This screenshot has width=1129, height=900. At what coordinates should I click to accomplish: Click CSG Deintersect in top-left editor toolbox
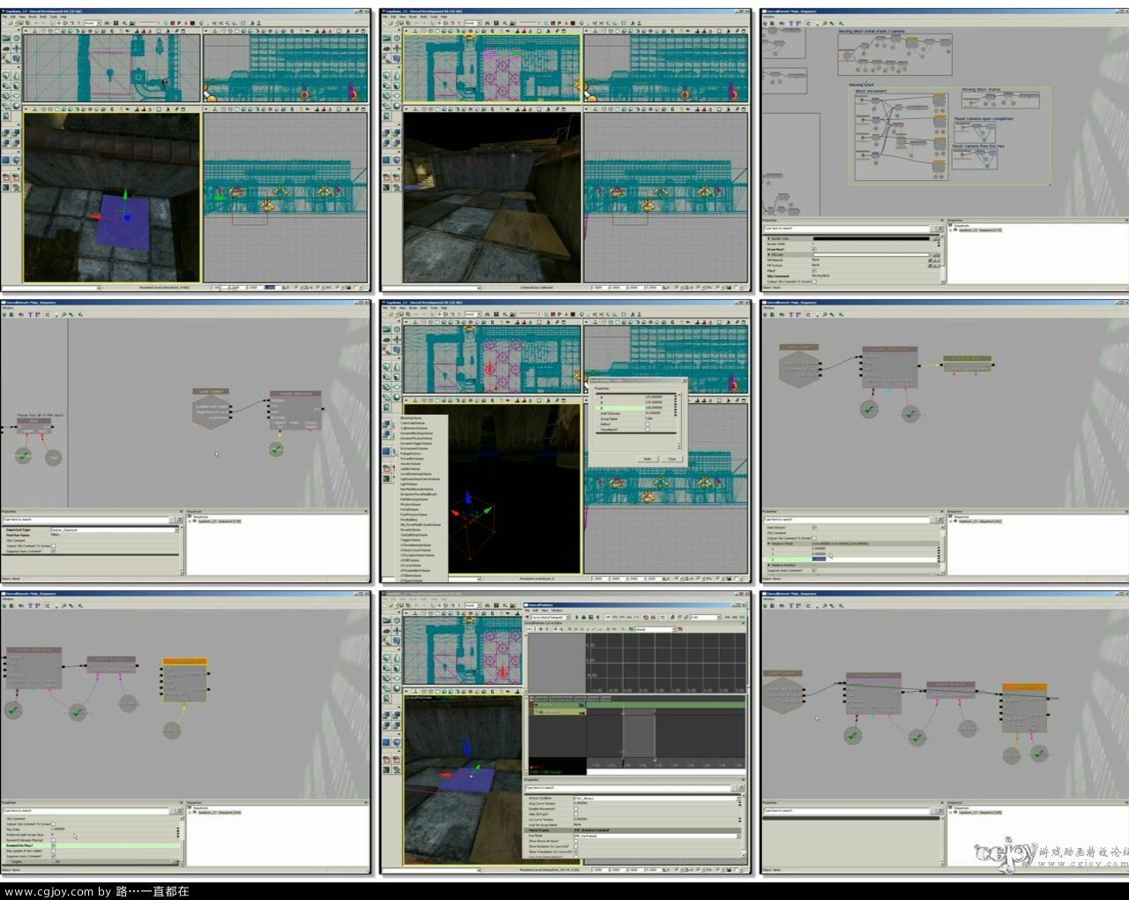(x=17, y=143)
